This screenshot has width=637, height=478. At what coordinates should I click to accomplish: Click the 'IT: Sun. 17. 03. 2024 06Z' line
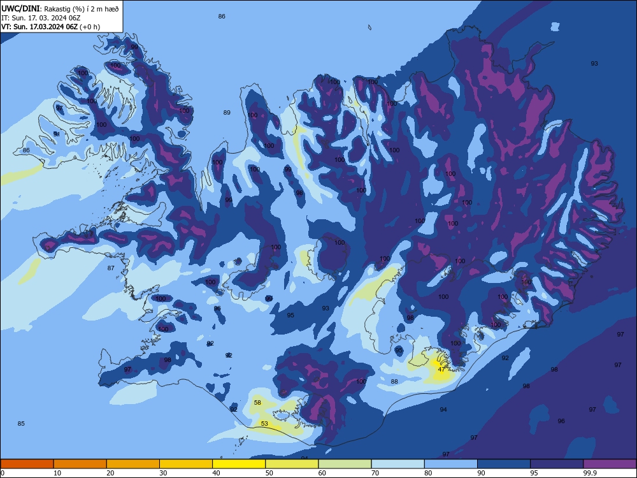coord(41,18)
